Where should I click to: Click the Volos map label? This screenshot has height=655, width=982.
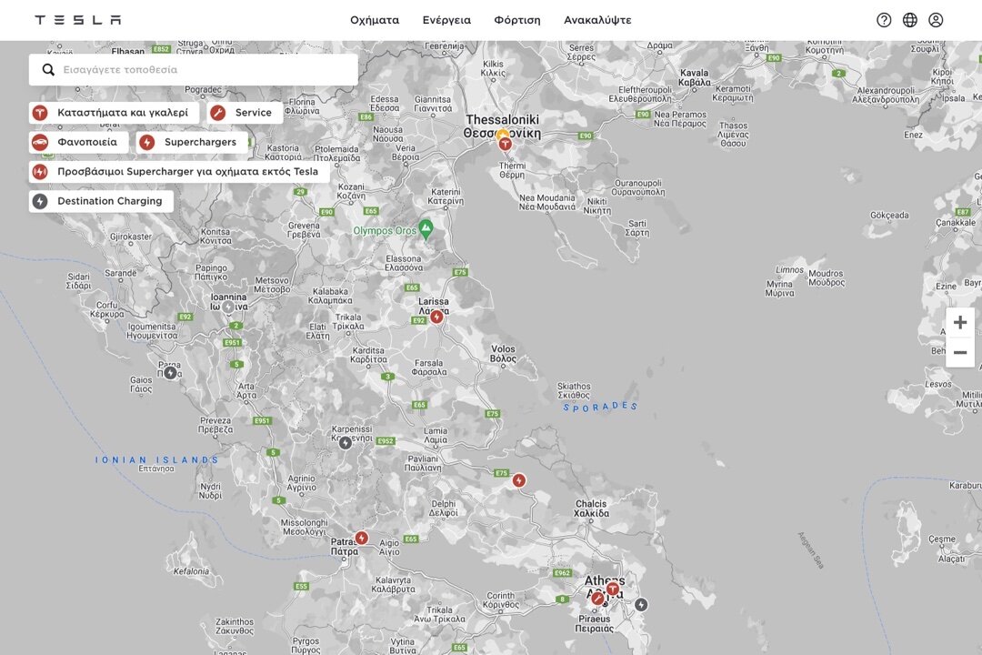503,354
